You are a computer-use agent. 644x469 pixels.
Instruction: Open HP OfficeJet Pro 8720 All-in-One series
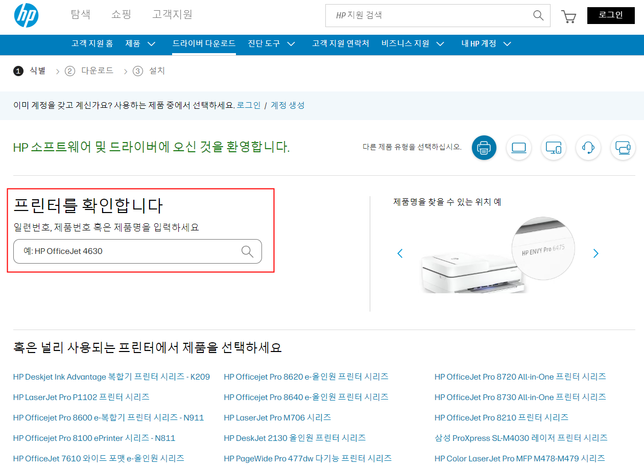[x=520, y=377]
